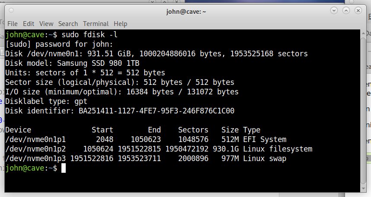Click the terminal scrollbar down arrow
This screenshot has width=371, height=197.
pyautogui.click(x=363, y=188)
